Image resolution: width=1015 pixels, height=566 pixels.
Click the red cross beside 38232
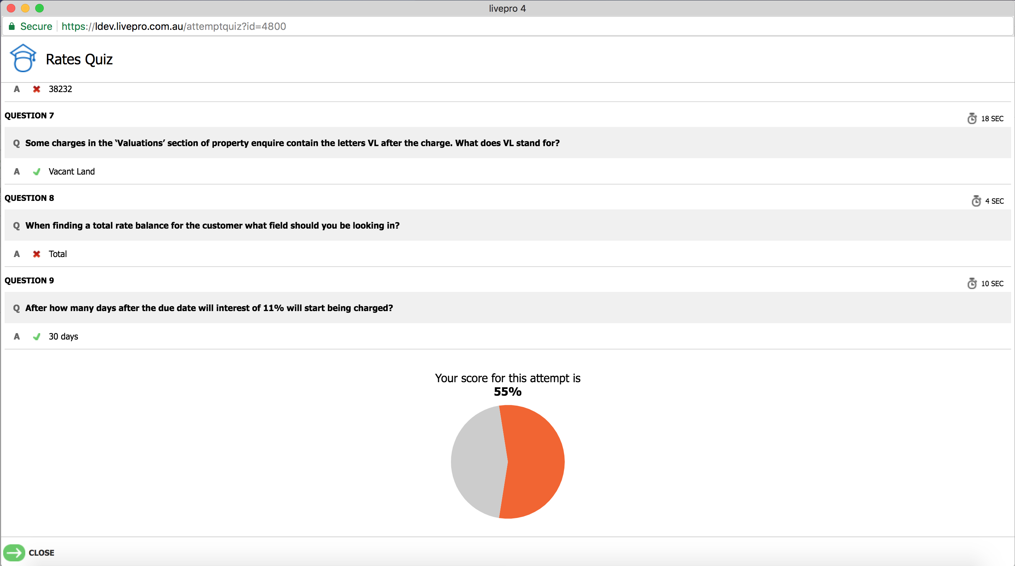coord(36,89)
